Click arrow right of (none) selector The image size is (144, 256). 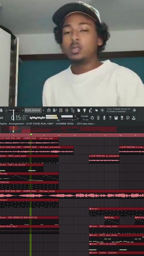coord(18,110)
